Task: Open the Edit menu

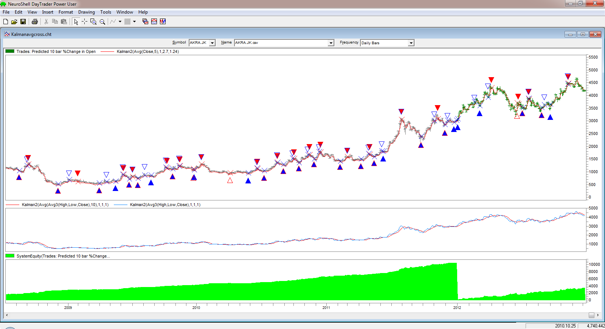Action: (x=19, y=12)
